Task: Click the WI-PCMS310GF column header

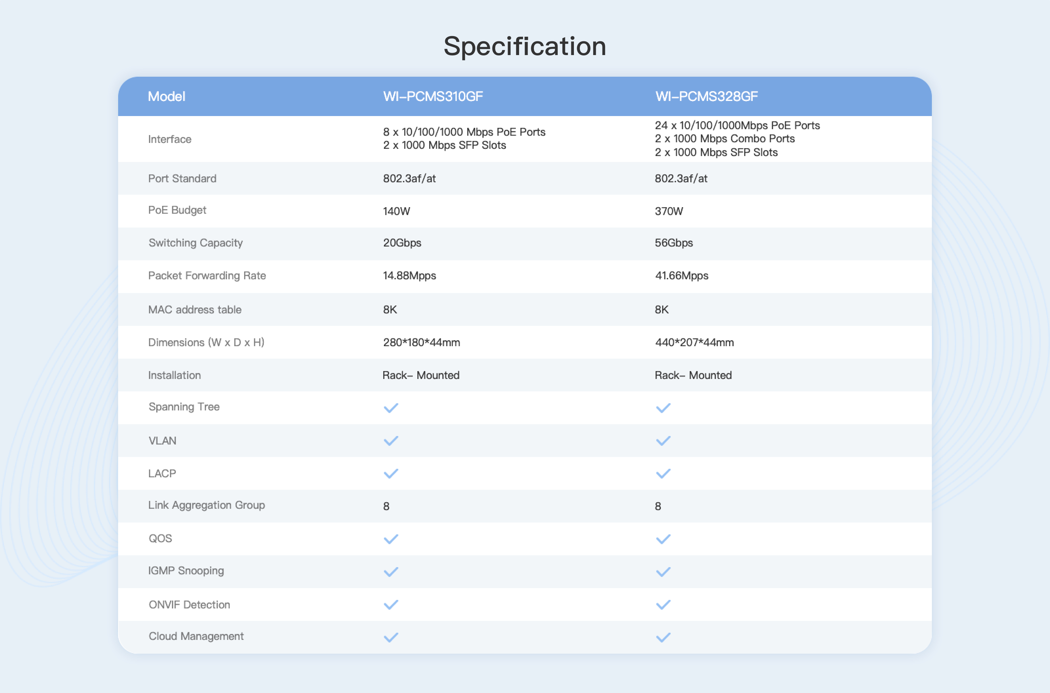Action: click(432, 96)
